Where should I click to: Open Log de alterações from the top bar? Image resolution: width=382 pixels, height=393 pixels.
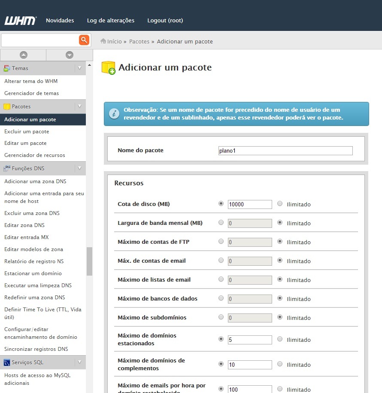pyautogui.click(x=110, y=20)
